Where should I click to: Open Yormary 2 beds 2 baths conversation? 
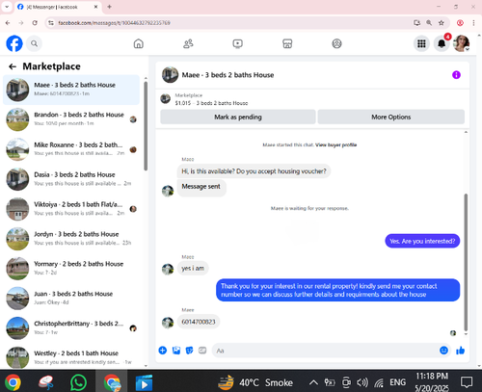71,268
